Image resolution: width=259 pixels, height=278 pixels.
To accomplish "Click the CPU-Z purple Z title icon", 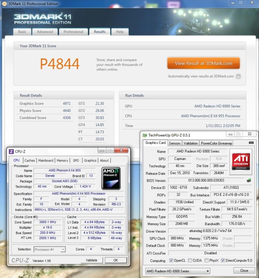I will [11, 152].
